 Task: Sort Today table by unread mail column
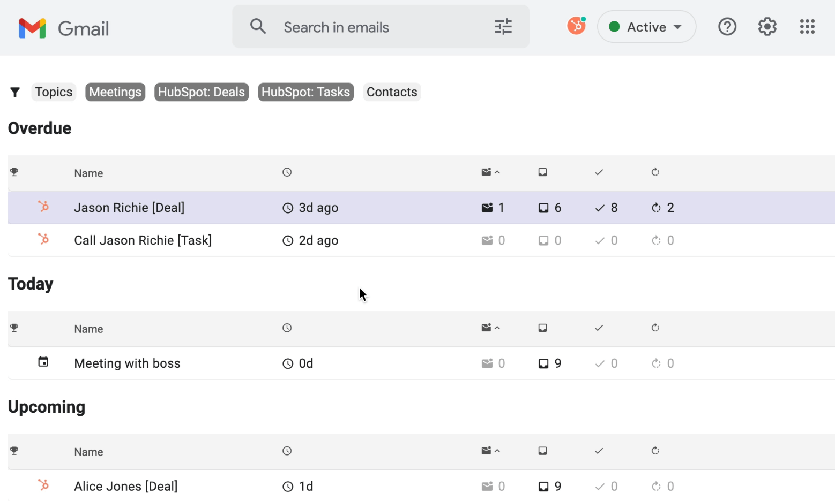[490, 328]
